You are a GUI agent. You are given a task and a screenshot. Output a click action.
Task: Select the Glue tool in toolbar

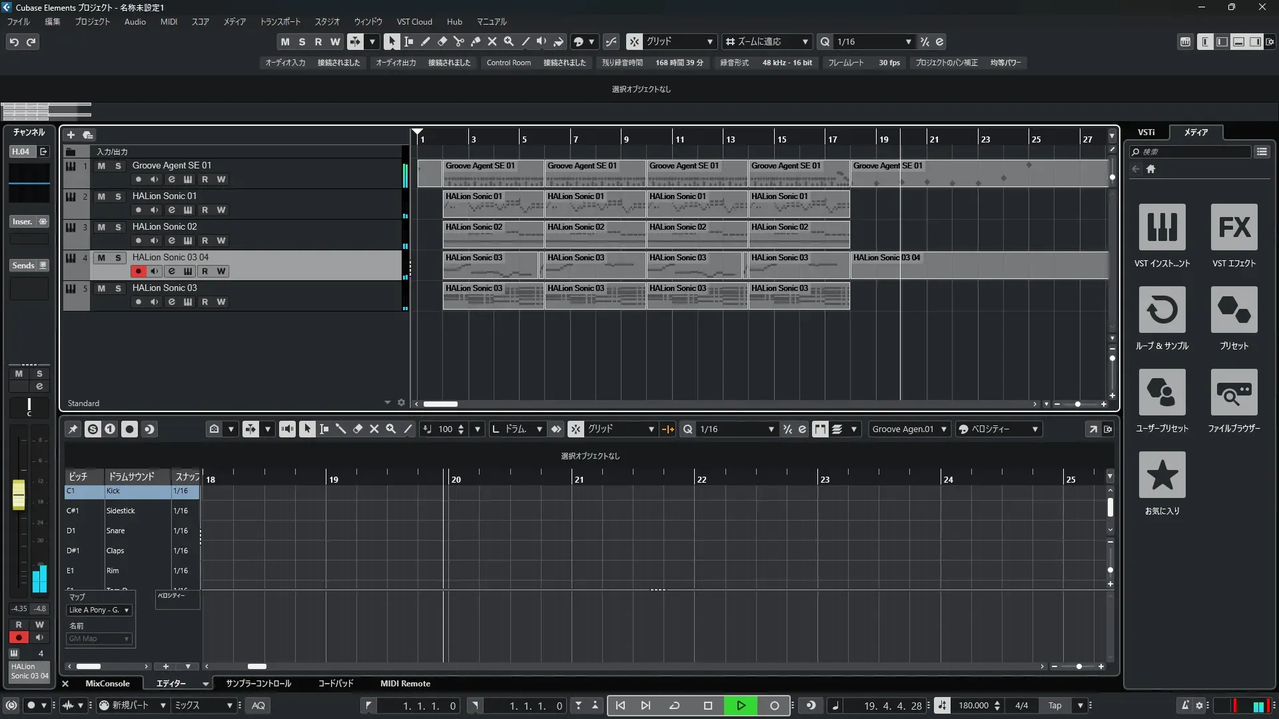(x=475, y=41)
